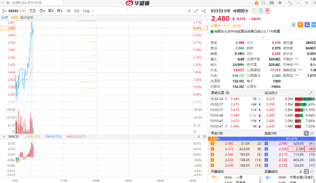
Task: Switch chart to 分时 period tab
Action: click(23, 11)
